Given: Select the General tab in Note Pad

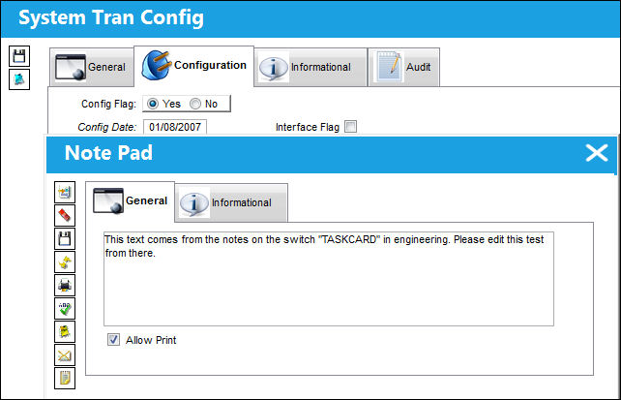Looking at the screenshot, I should click(x=130, y=201).
